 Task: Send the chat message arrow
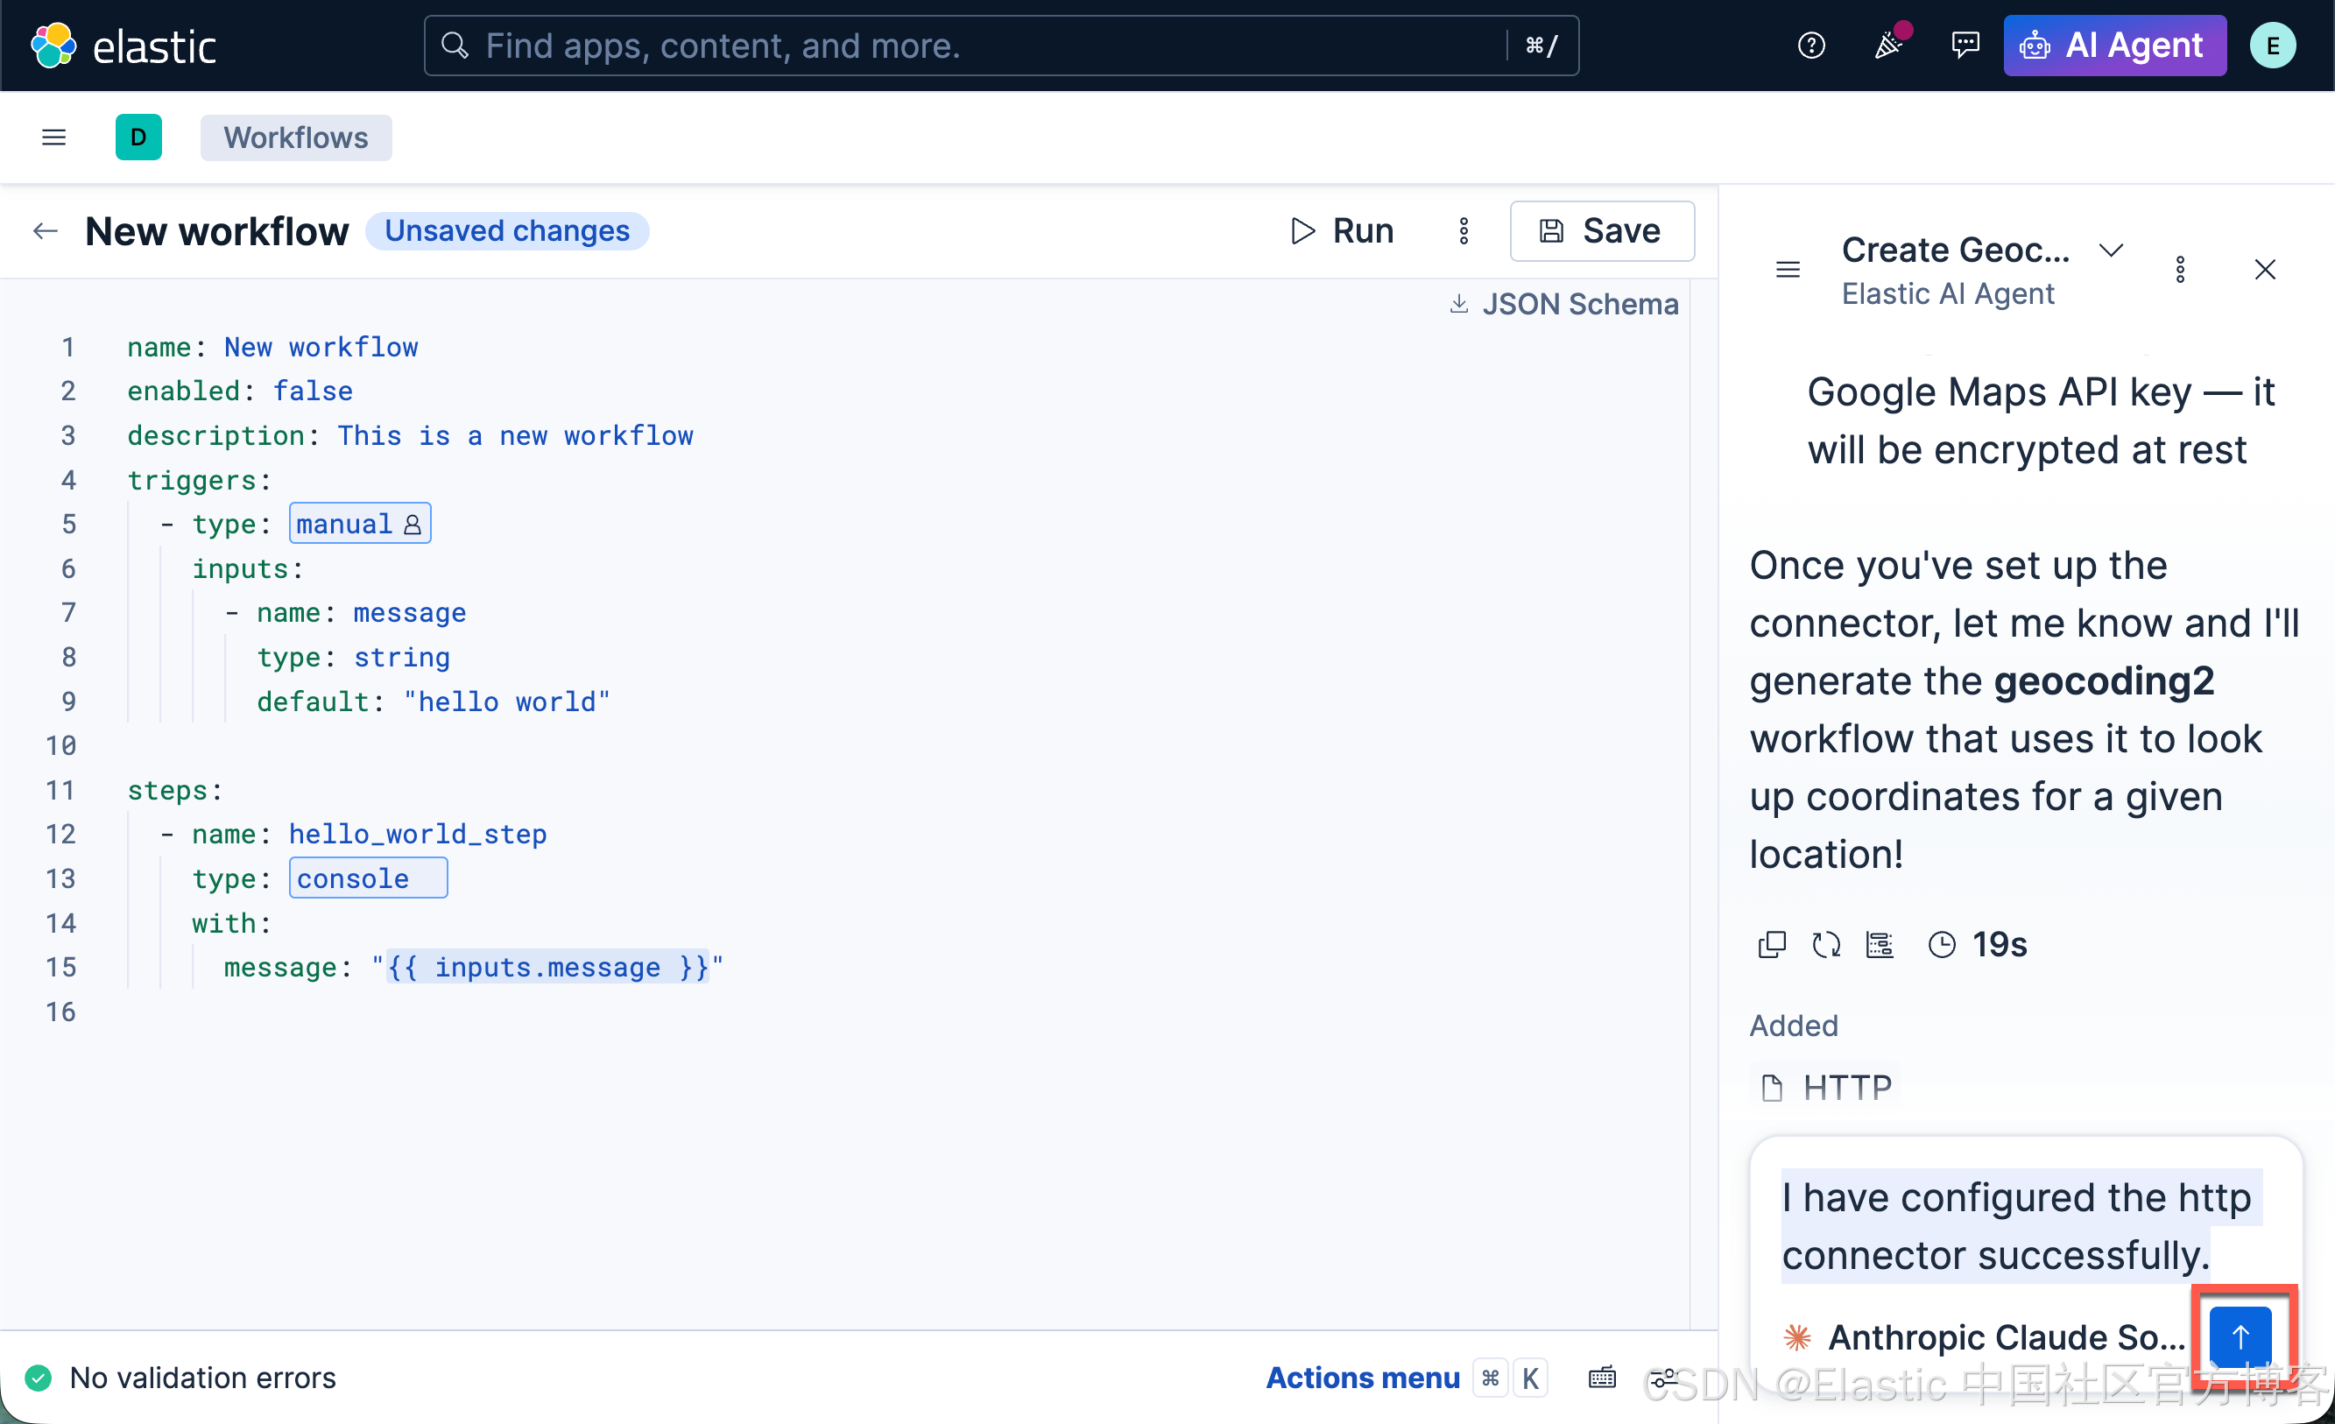click(x=2240, y=1336)
